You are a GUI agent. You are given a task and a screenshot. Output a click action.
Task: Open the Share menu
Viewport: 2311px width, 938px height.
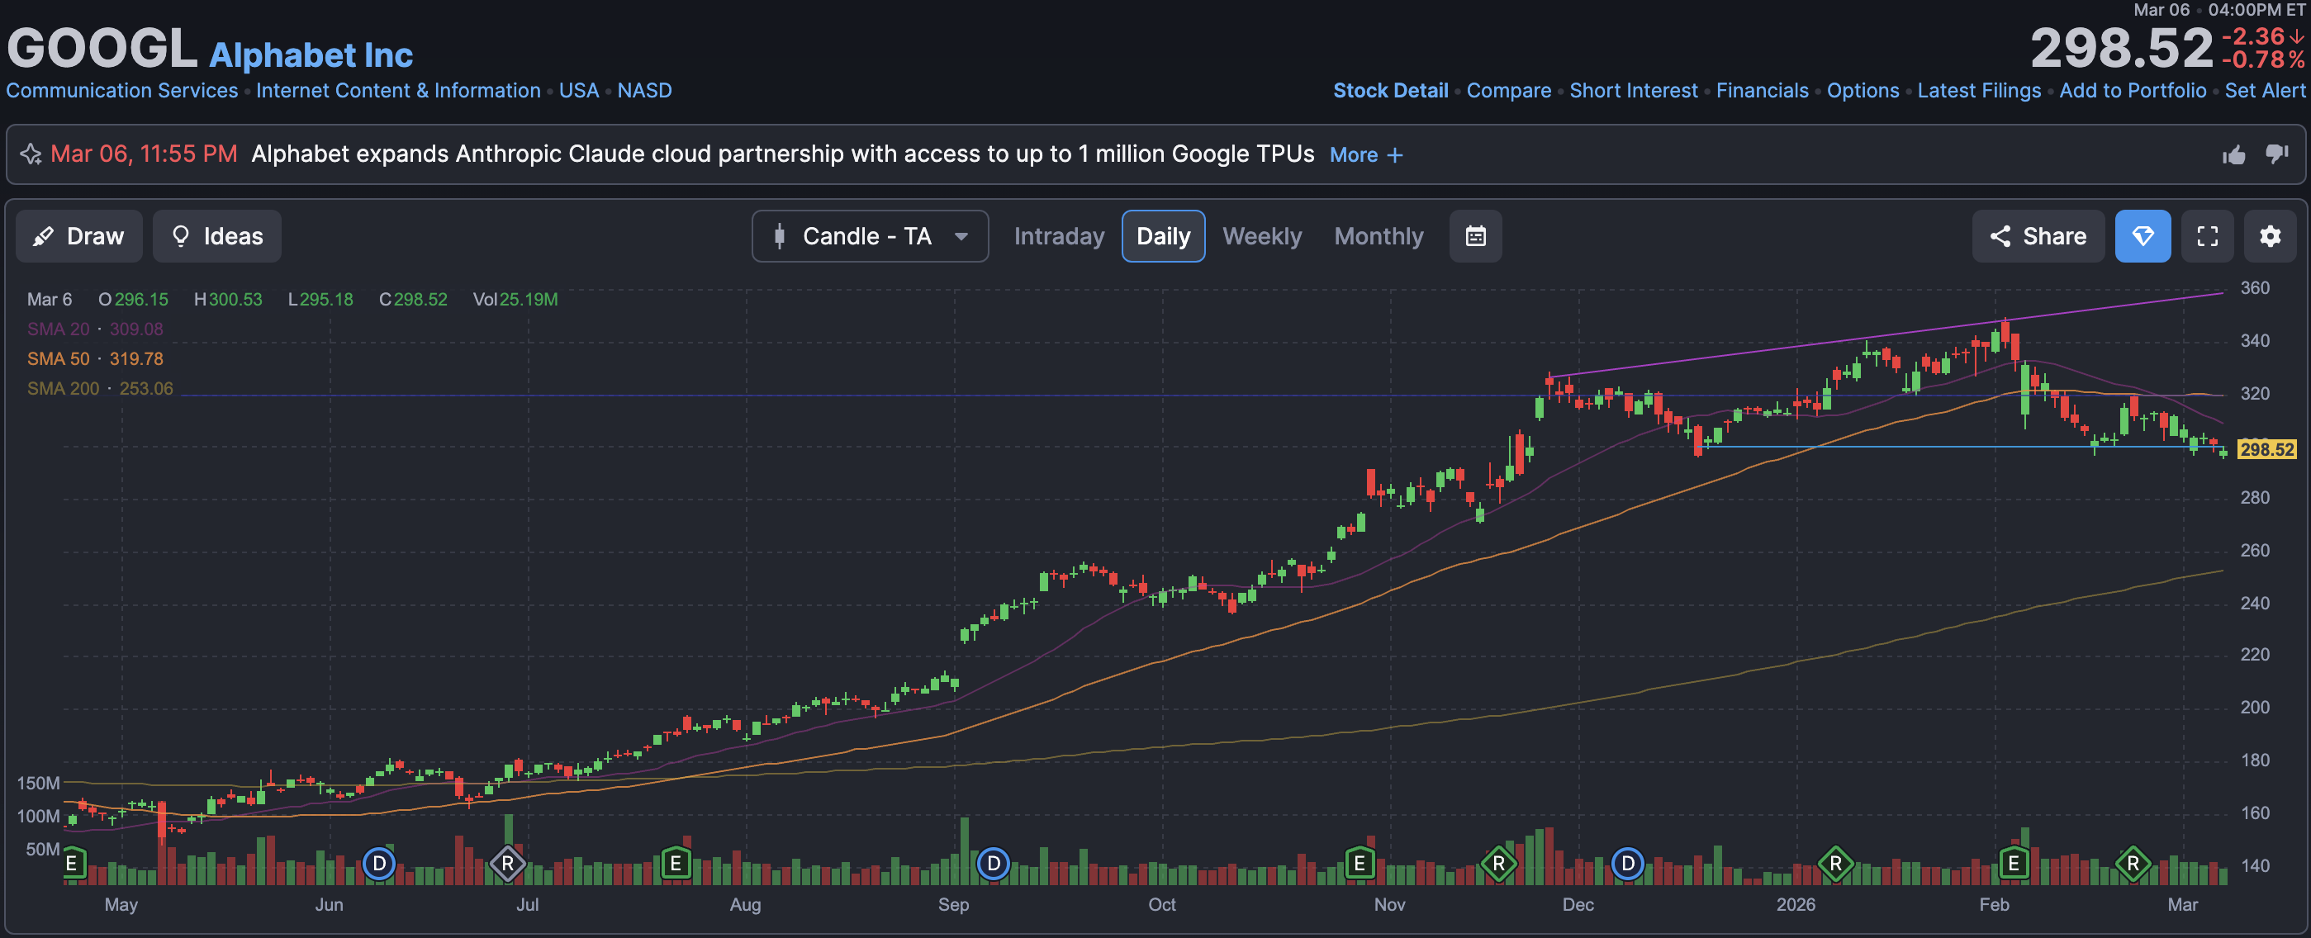(x=2038, y=236)
